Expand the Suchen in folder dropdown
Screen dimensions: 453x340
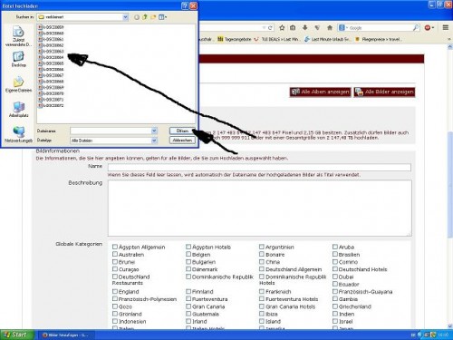tap(125, 17)
